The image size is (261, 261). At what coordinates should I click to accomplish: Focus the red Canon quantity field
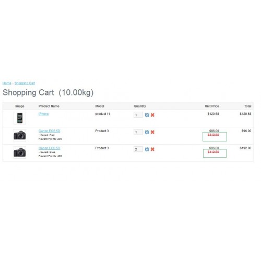coord(138,132)
